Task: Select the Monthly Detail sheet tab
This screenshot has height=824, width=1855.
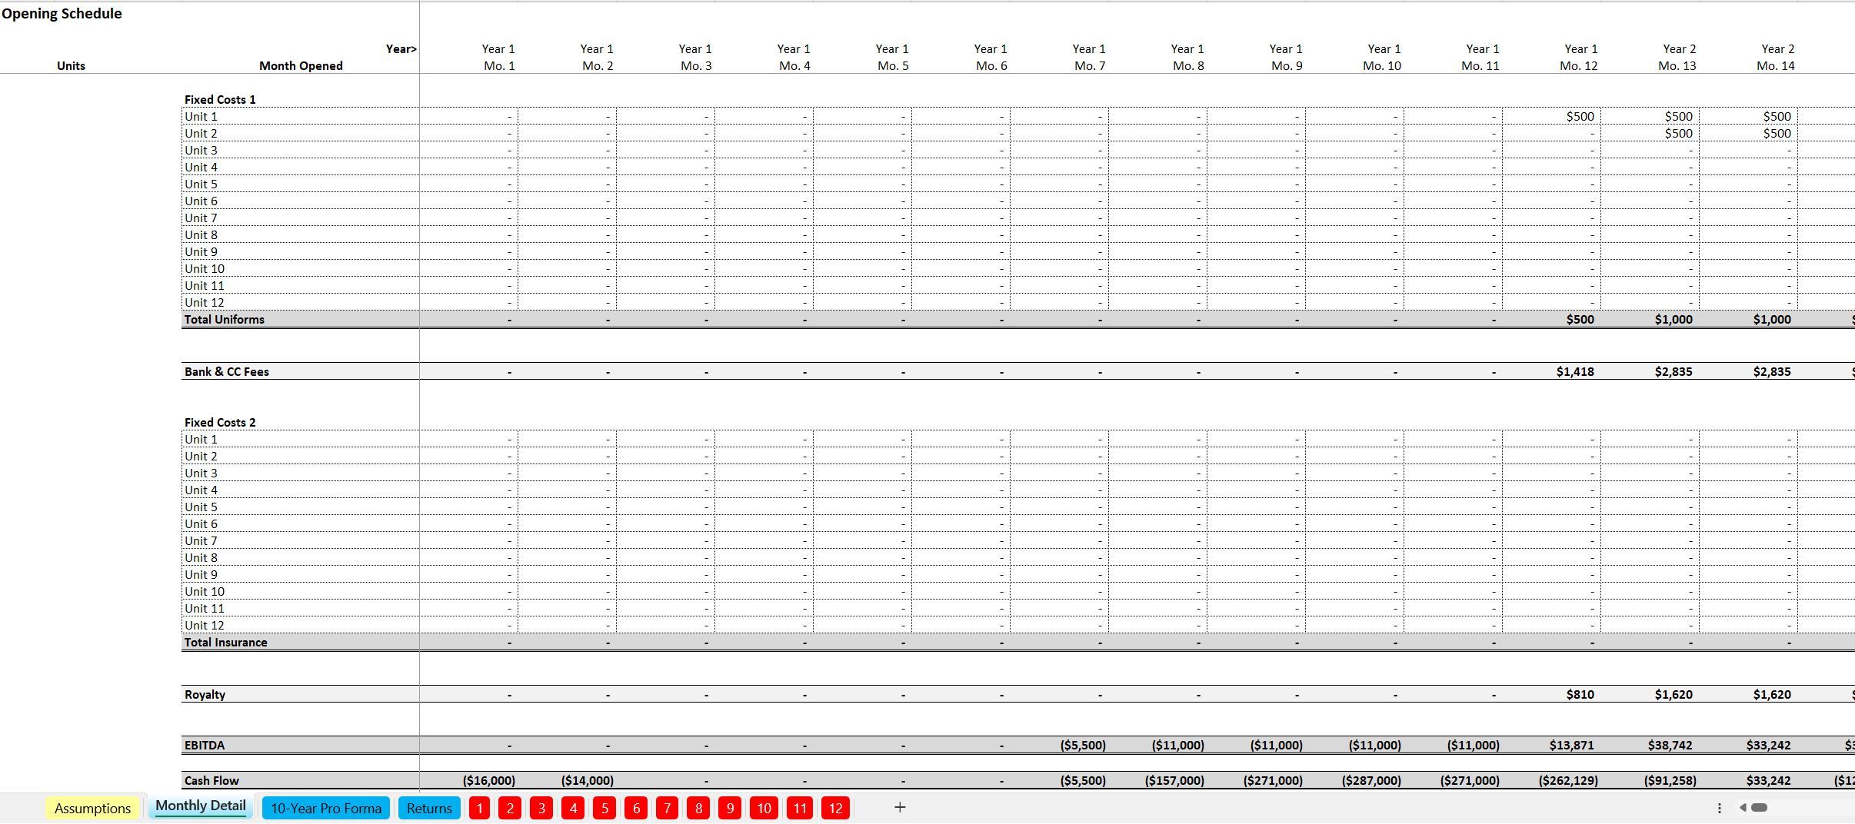Action: (x=201, y=806)
